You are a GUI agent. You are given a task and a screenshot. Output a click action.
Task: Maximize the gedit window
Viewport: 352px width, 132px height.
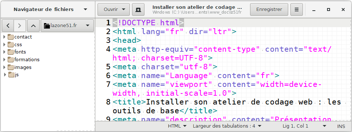pyautogui.click(x=329, y=10)
